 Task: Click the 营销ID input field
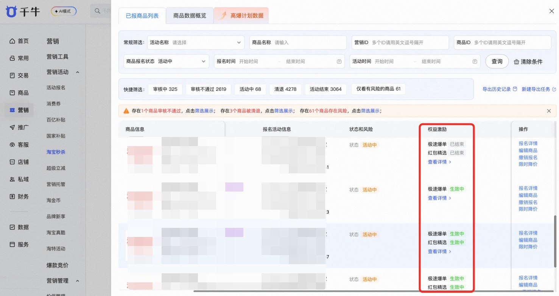click(400, 42)
